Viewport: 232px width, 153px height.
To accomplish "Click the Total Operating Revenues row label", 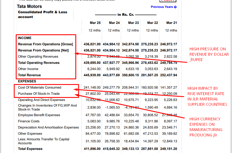I will 39,63.
